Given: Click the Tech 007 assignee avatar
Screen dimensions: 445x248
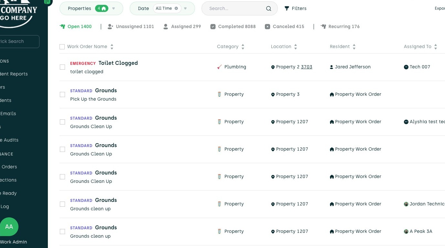Looking at the screenshot, I should (406, 67).
